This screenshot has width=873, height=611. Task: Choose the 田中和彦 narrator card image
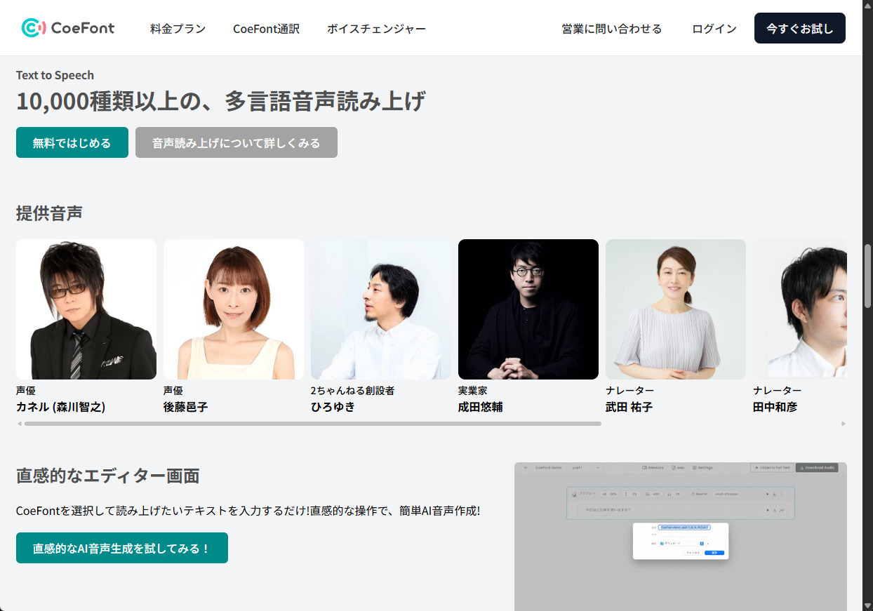click(800, 309)
